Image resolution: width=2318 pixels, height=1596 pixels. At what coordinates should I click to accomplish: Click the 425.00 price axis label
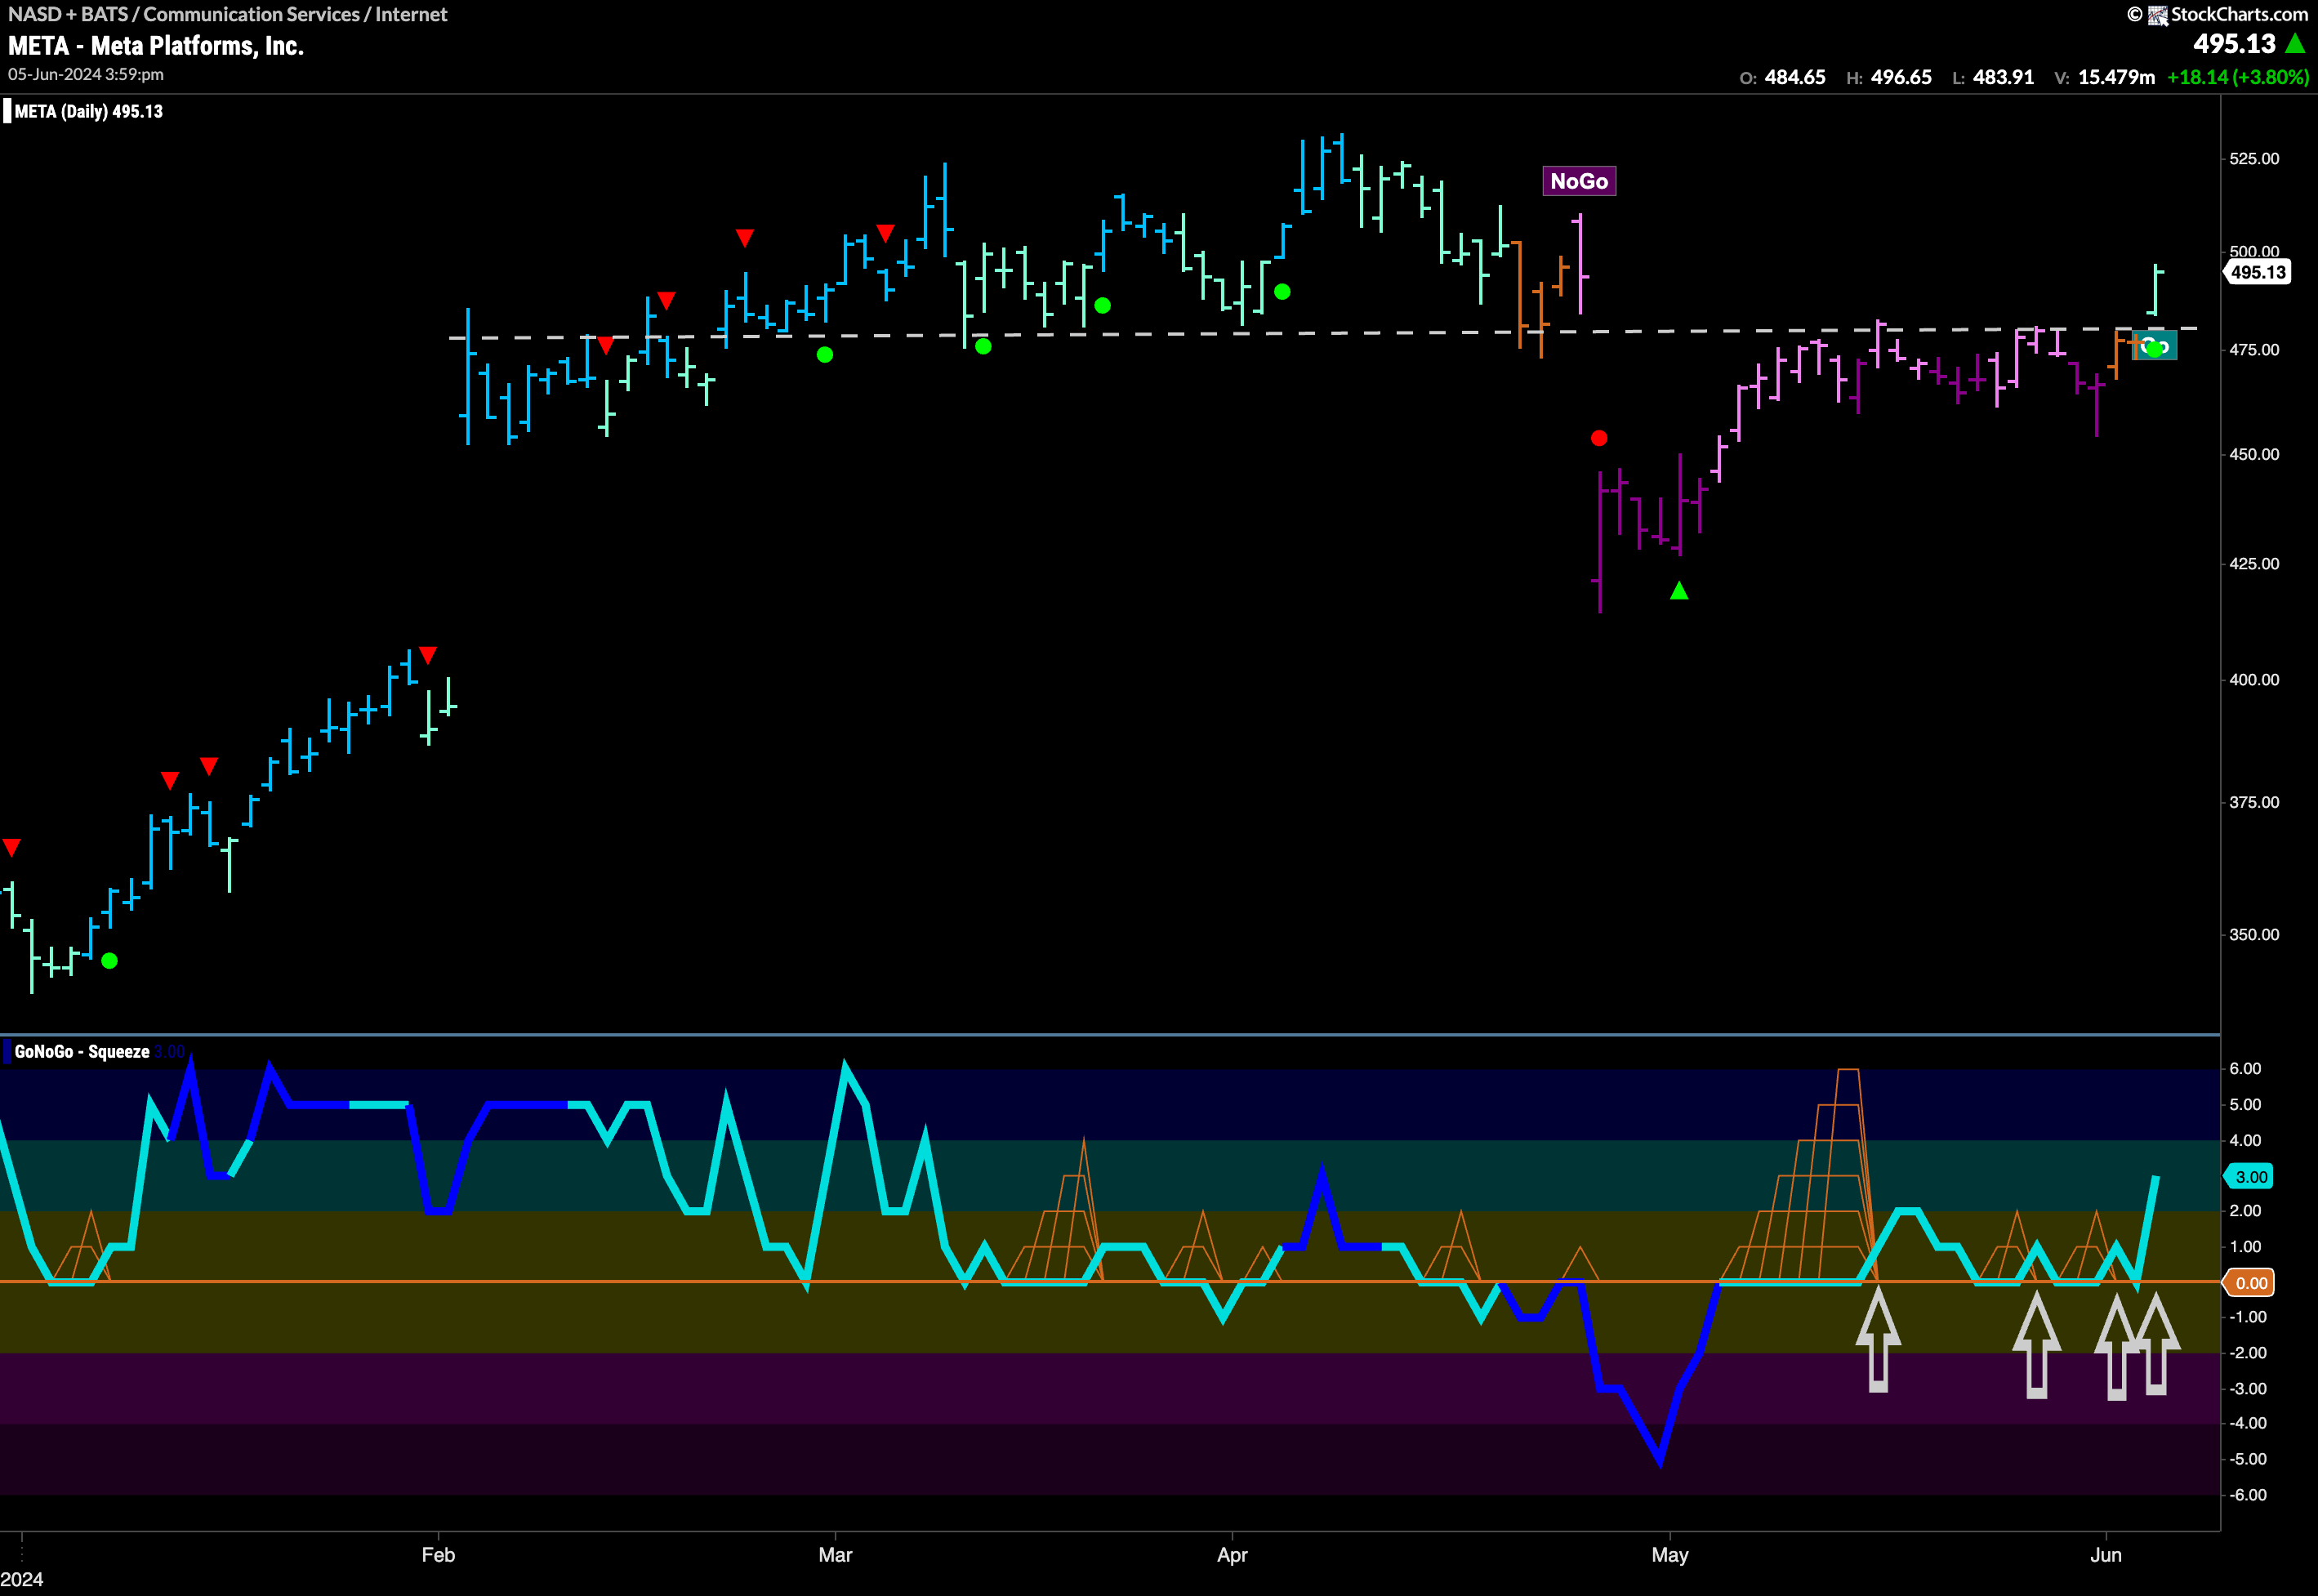pyautogui.click(x=2254, y=564)
